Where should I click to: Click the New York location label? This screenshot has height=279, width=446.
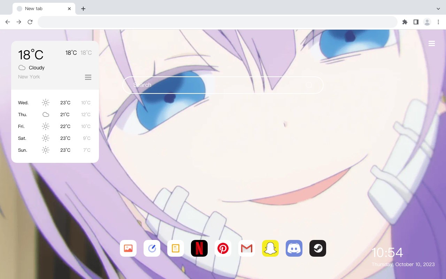29,77
